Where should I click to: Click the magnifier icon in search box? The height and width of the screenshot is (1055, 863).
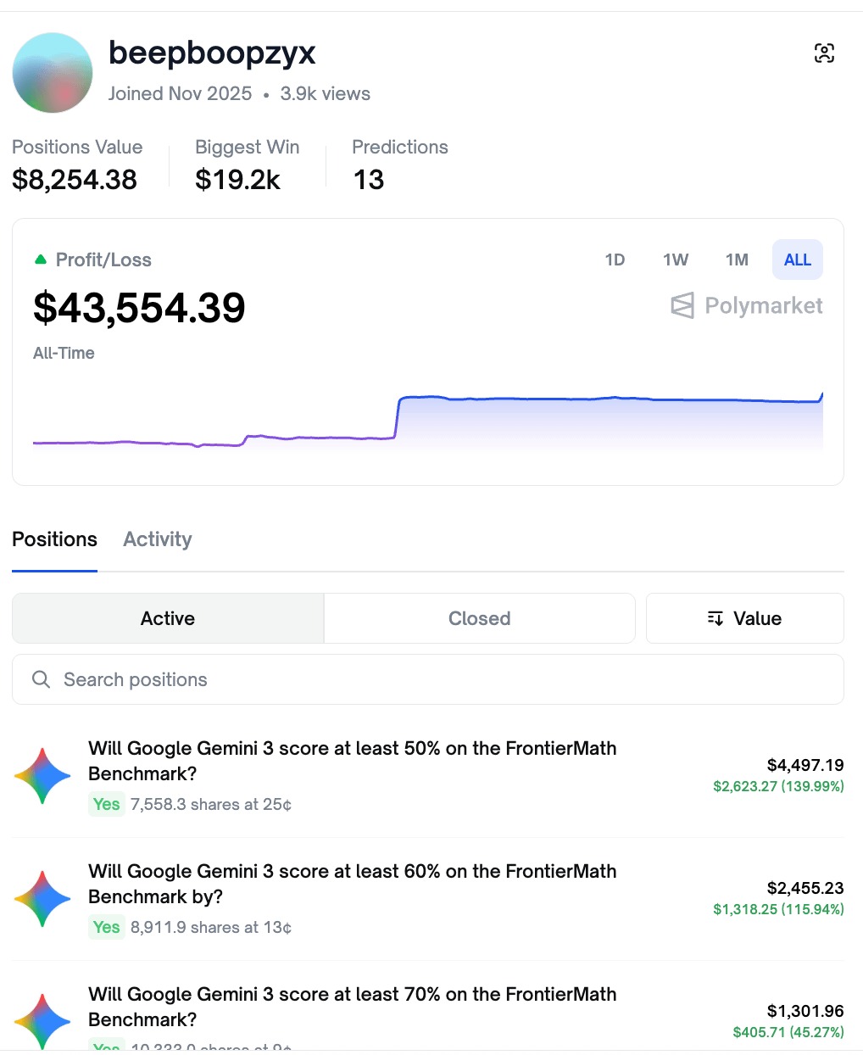click(41, 679)
